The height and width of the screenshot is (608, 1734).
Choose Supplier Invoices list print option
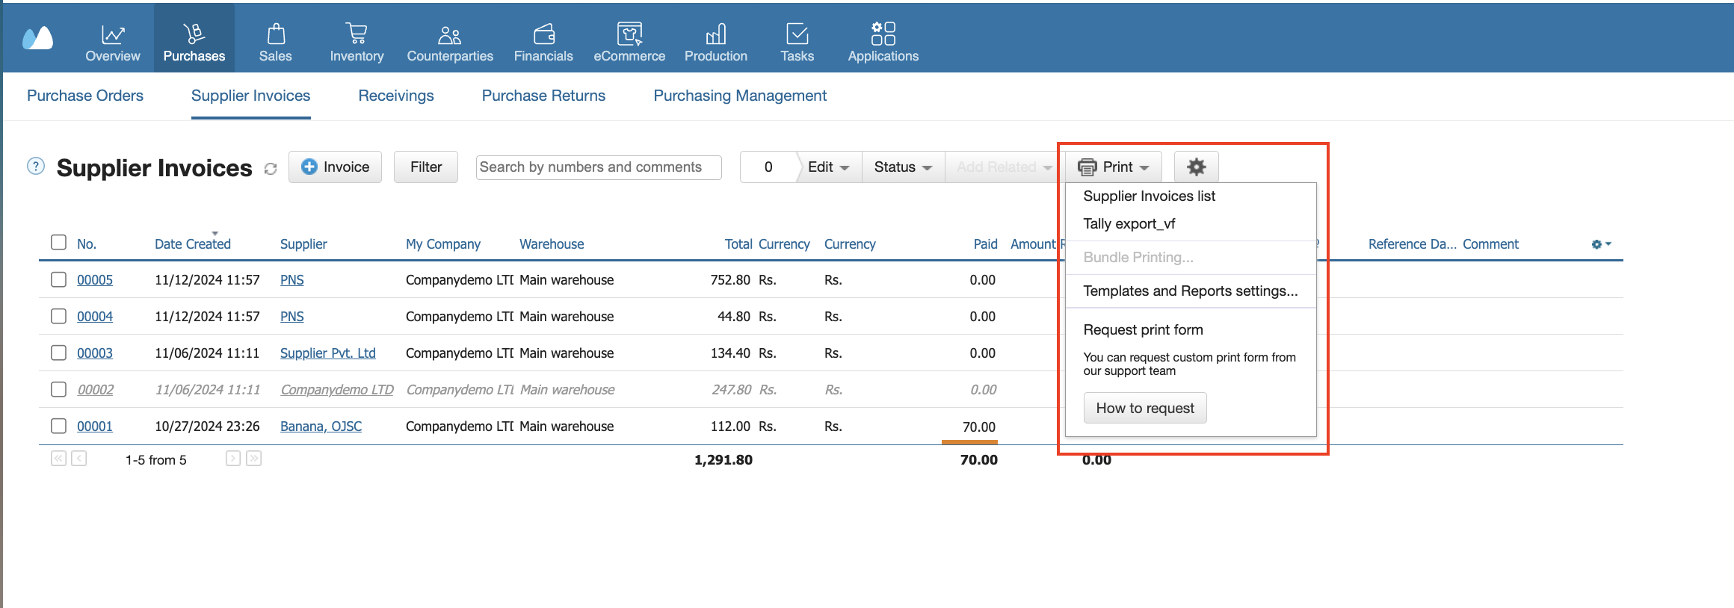(1191, 196)
